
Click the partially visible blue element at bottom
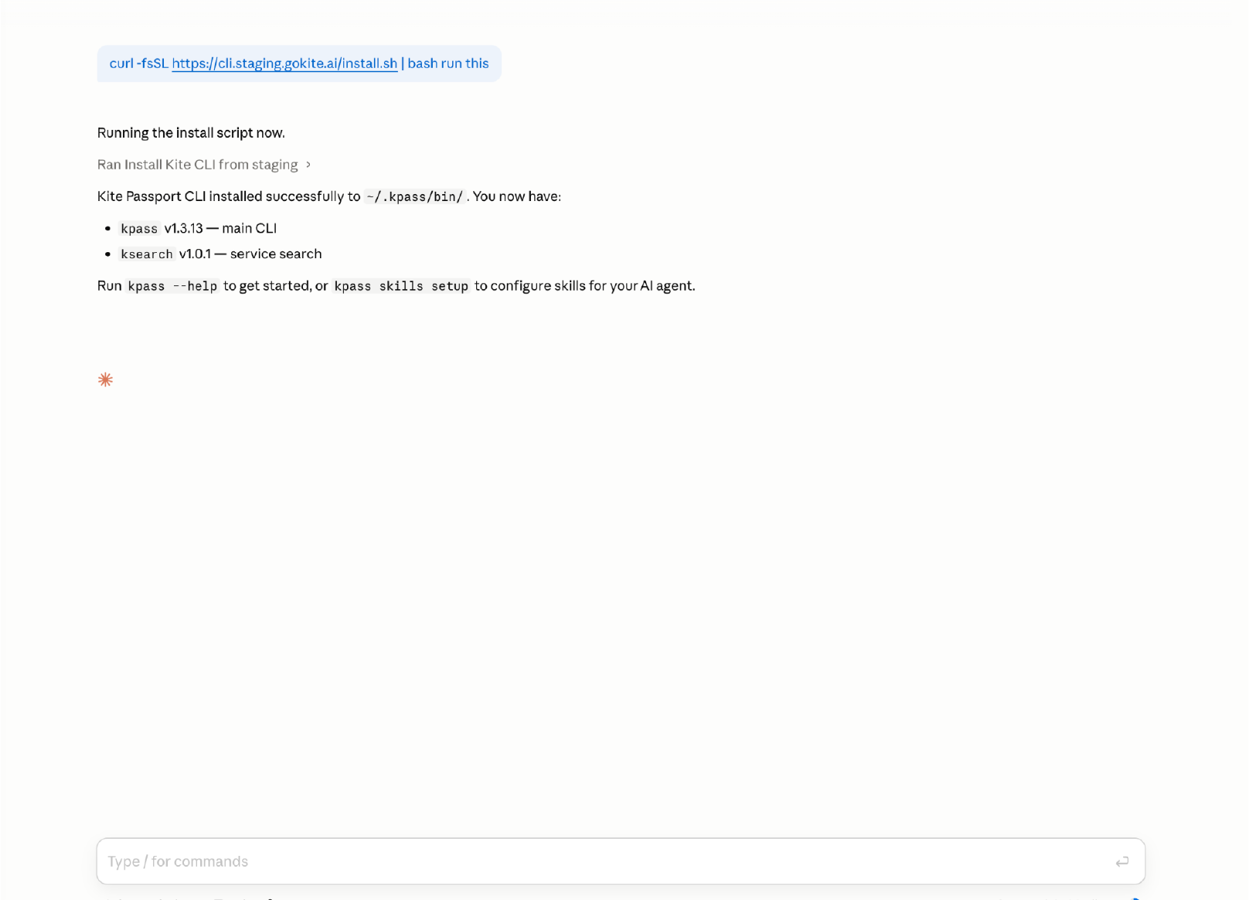coord(1136,897)
